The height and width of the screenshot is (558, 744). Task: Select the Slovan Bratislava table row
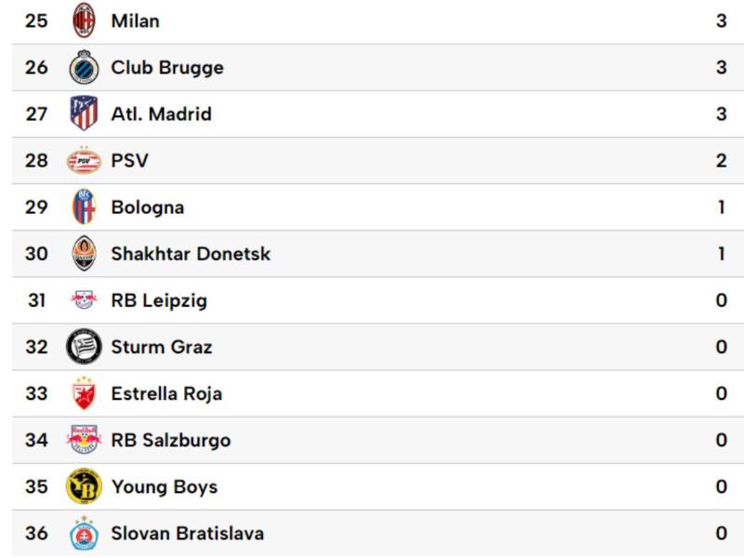[372, 533]
